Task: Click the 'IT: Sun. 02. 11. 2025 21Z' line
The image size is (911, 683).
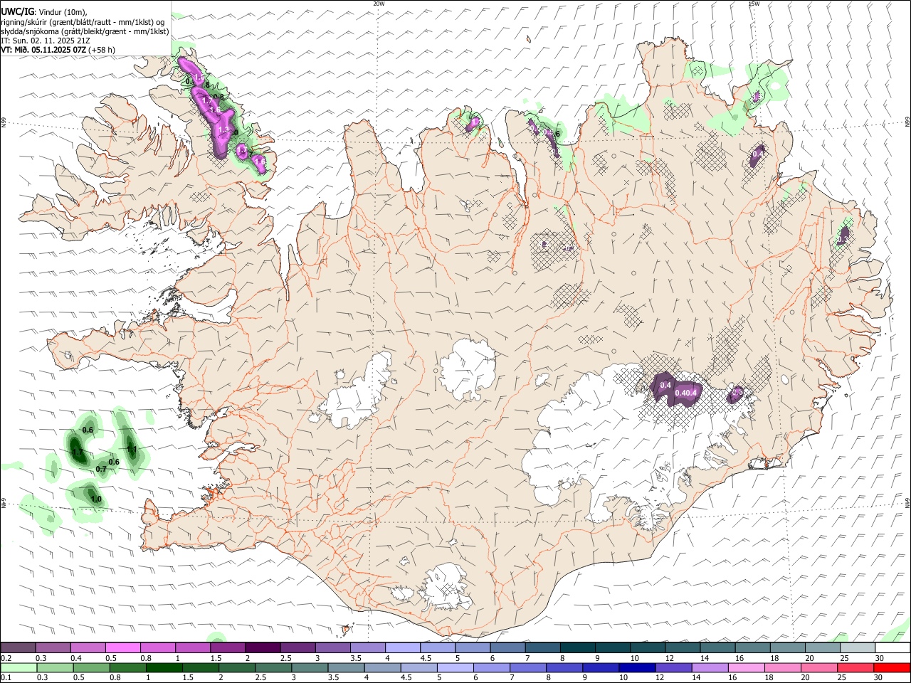Action: point(46,41)
